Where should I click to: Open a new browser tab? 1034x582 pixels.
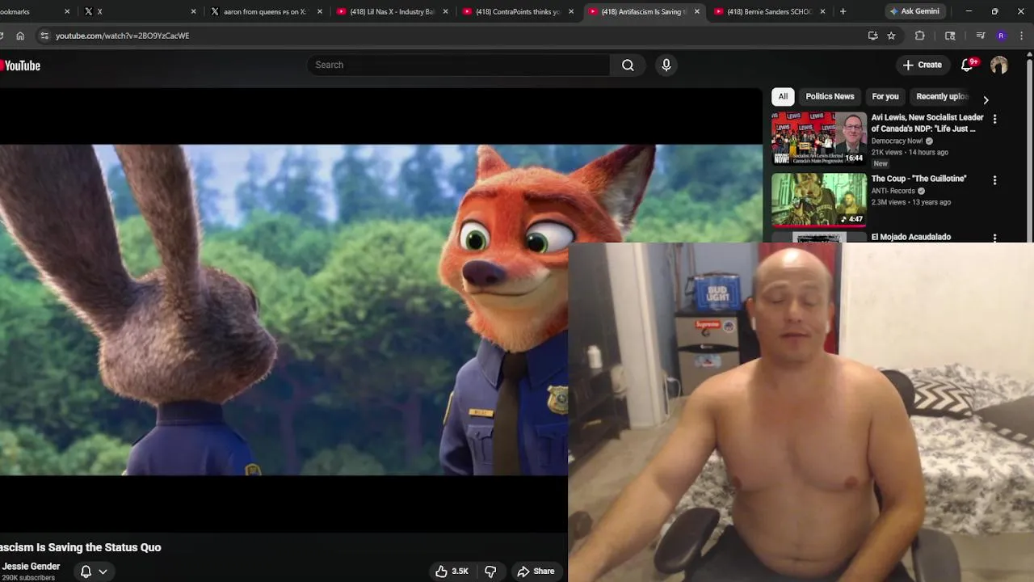pyautogui.click(x=843, y=11)
